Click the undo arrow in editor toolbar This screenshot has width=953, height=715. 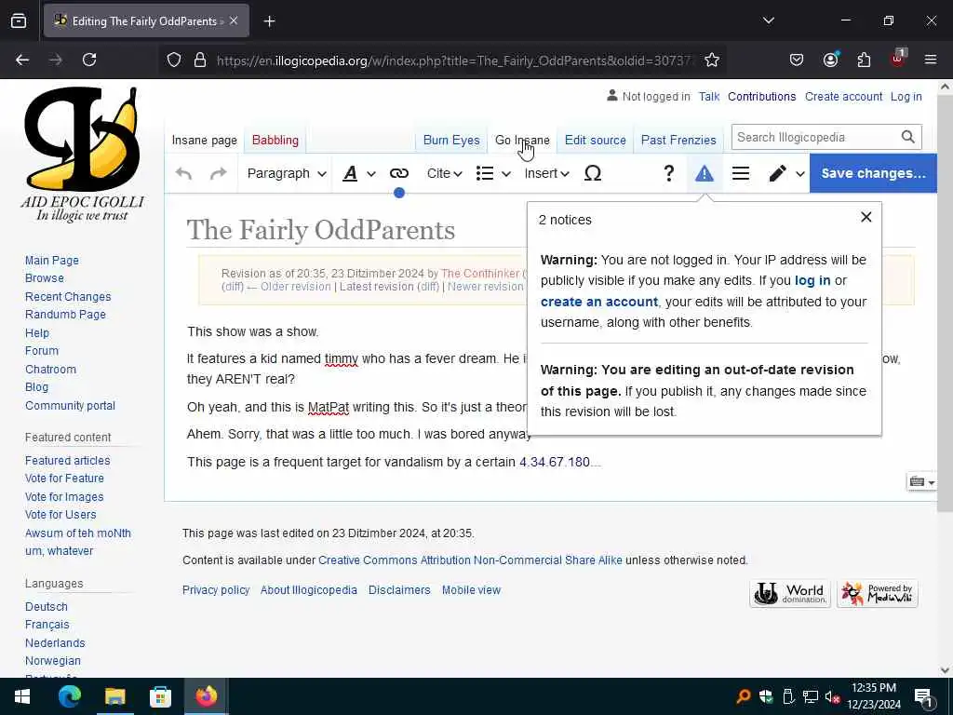click(x=183, y=174)
